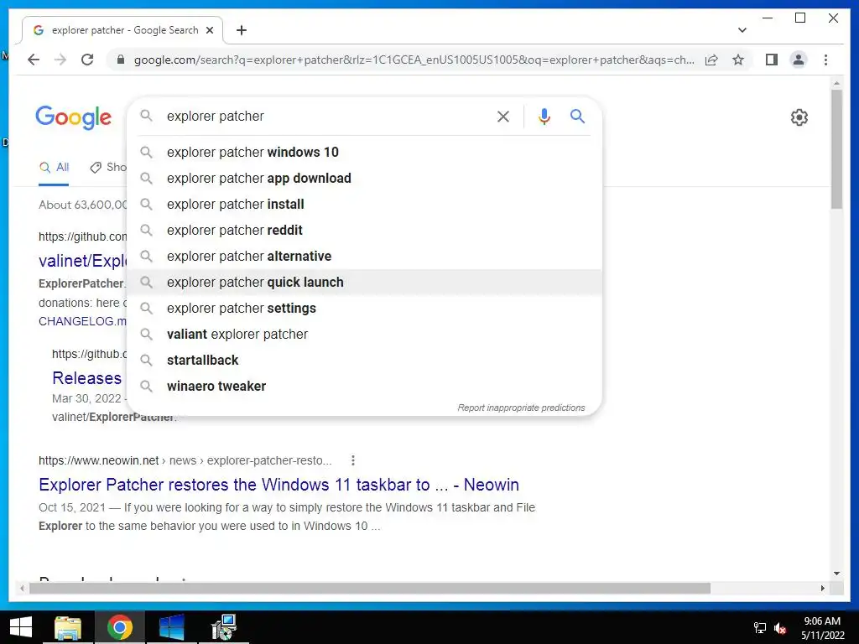
Task: Click the forward navigation arrow
Action: coord(60,60)
